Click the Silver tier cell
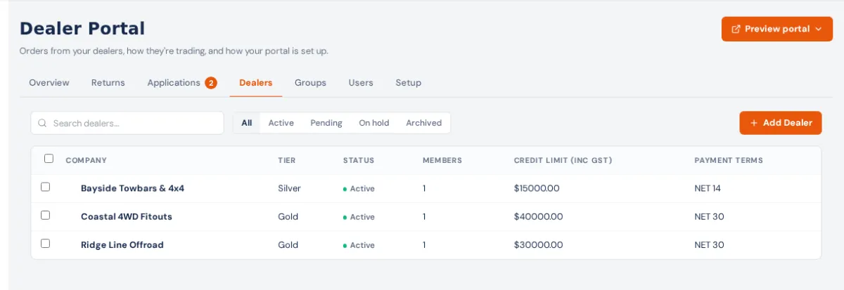The height and width of the screenshot is (290, 844). pyautogui.click(x=289, y=188)
